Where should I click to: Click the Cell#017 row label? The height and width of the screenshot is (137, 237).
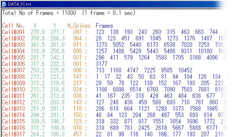pos(13,134)
